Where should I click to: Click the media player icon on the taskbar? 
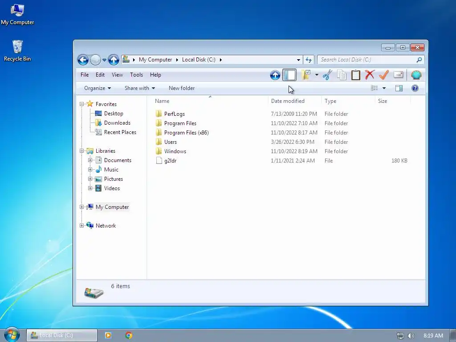(x=108, y=335)
